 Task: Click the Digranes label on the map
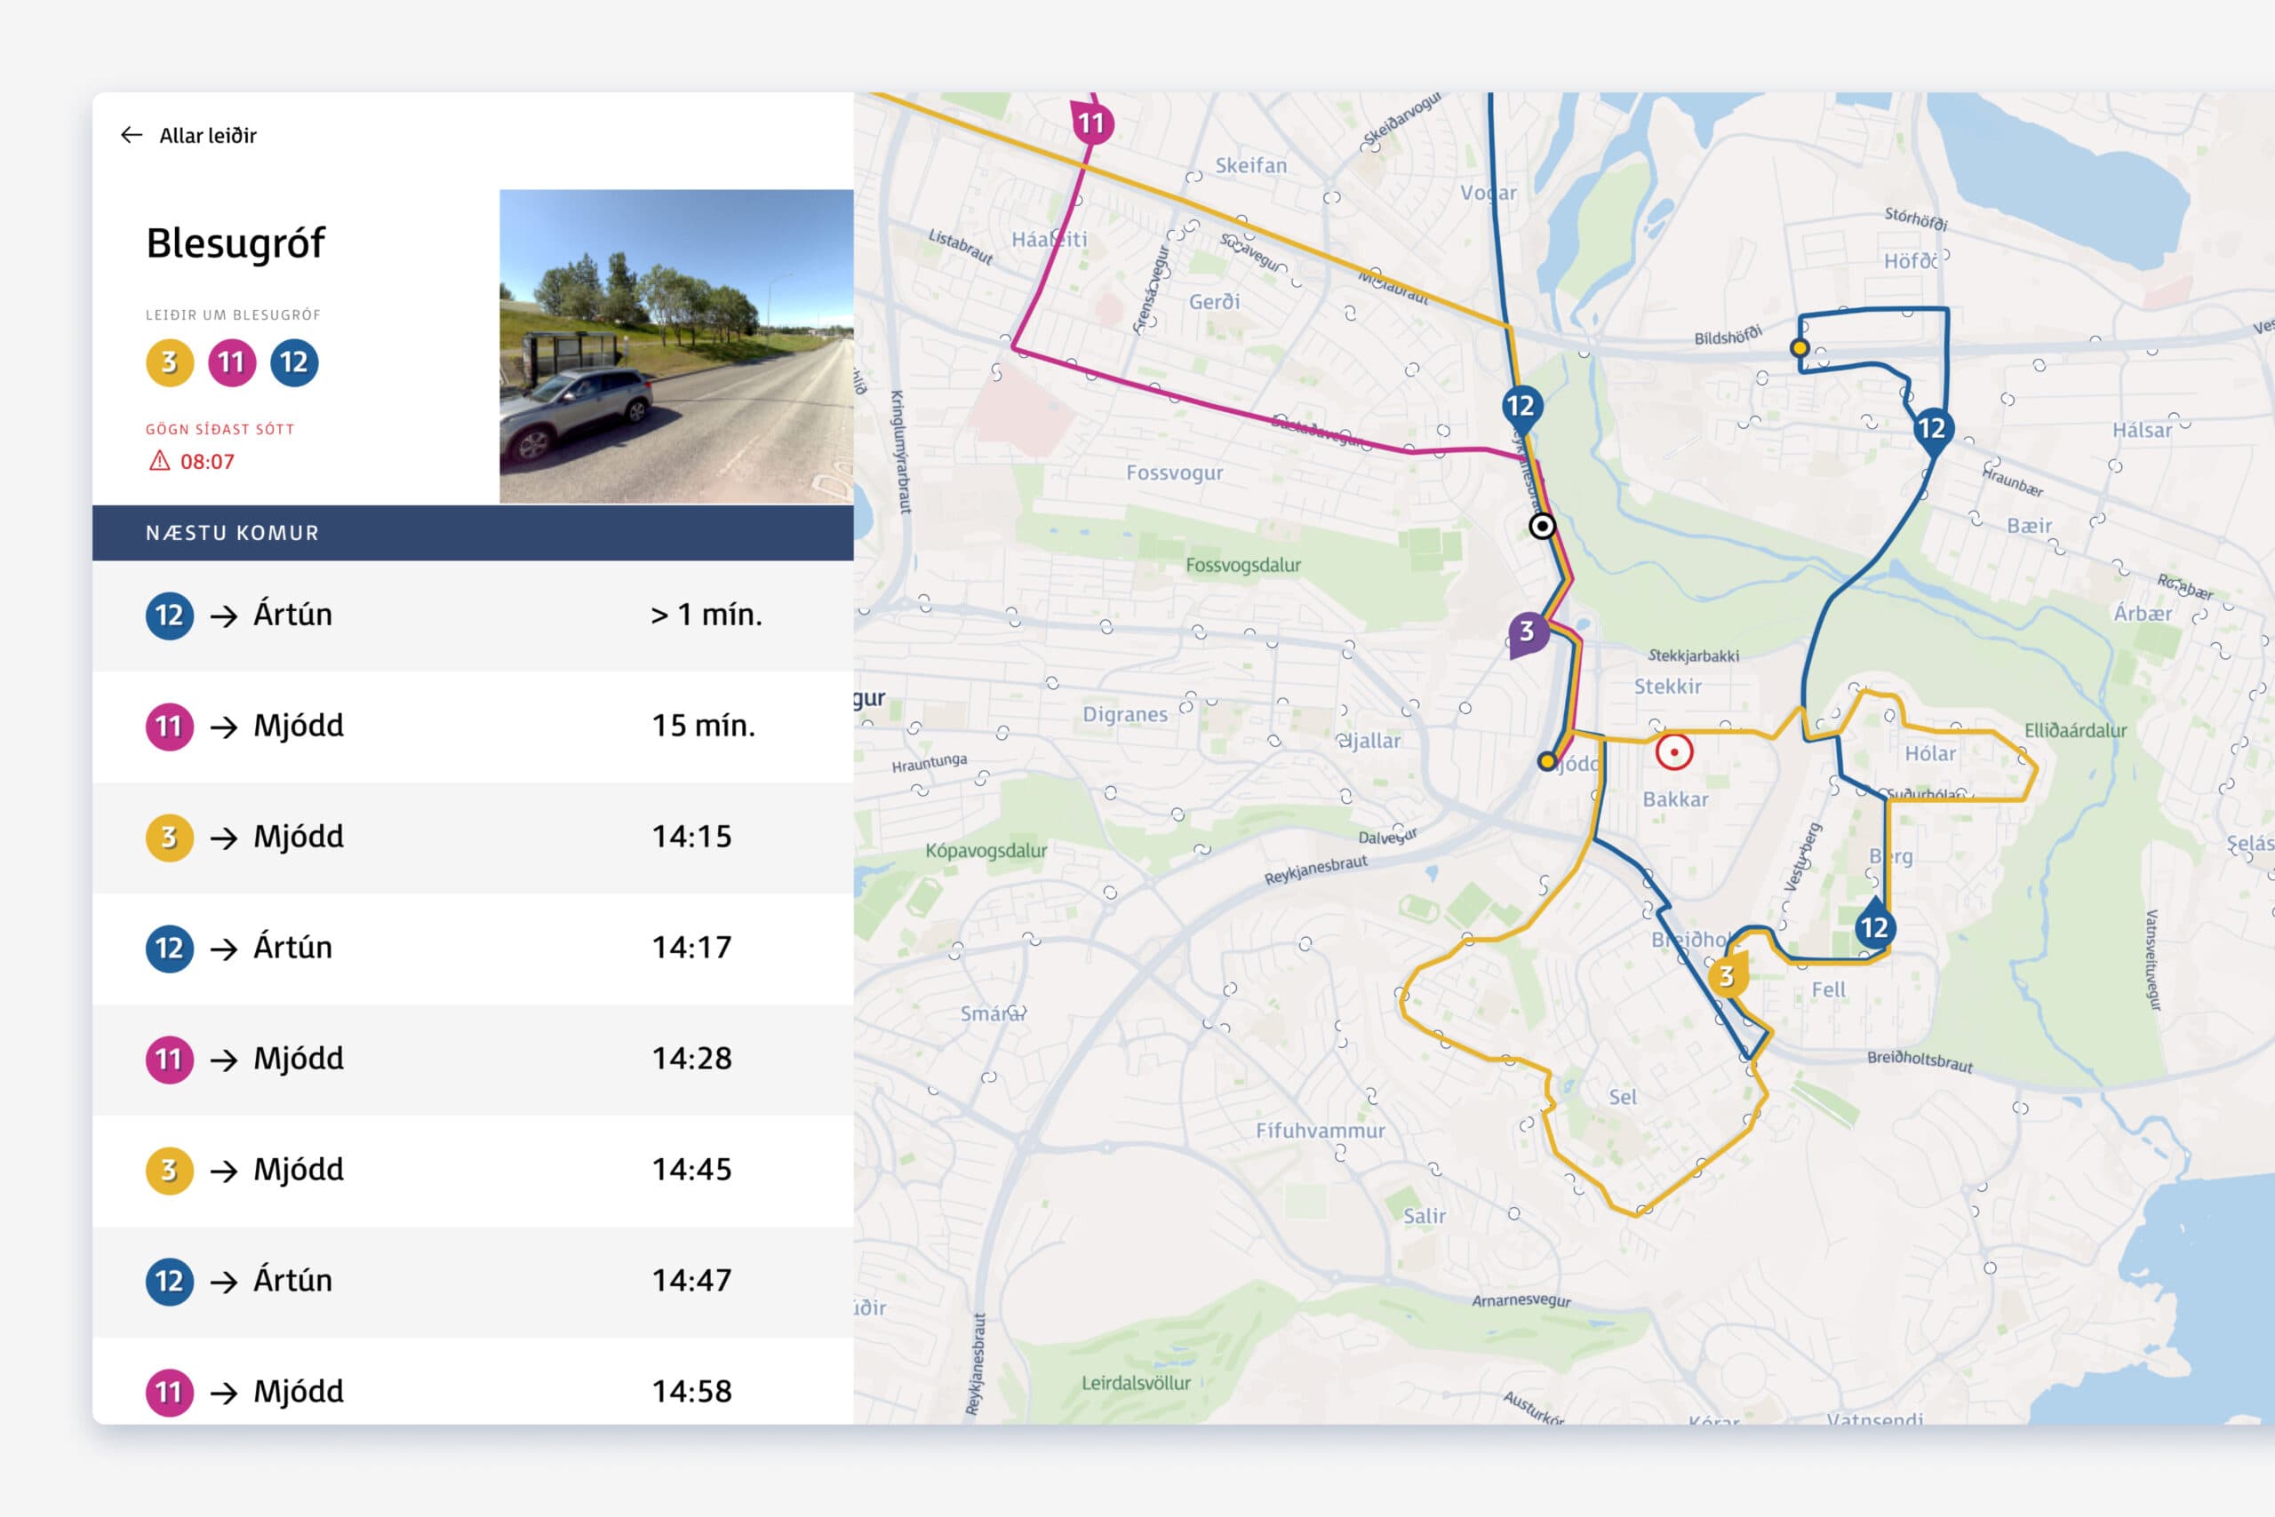(x=1125, y=715)
